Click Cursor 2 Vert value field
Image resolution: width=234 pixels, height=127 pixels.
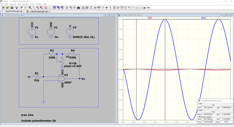[226, 114]
